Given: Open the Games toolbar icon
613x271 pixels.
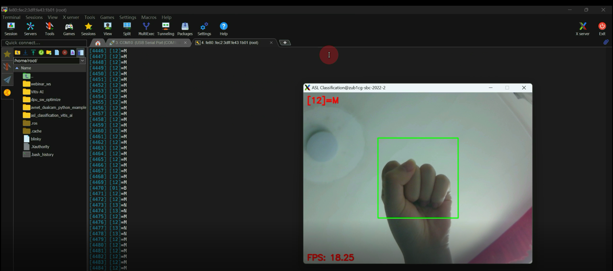Looking at the screenshot, I should click(x=69, y=29).
